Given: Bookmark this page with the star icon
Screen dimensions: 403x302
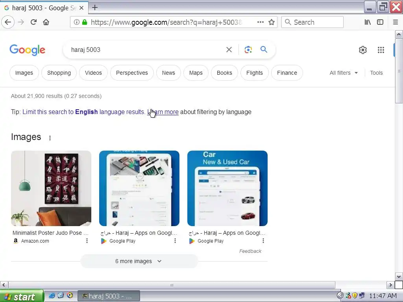Looking at the screenshot, I should coord(272,22).
